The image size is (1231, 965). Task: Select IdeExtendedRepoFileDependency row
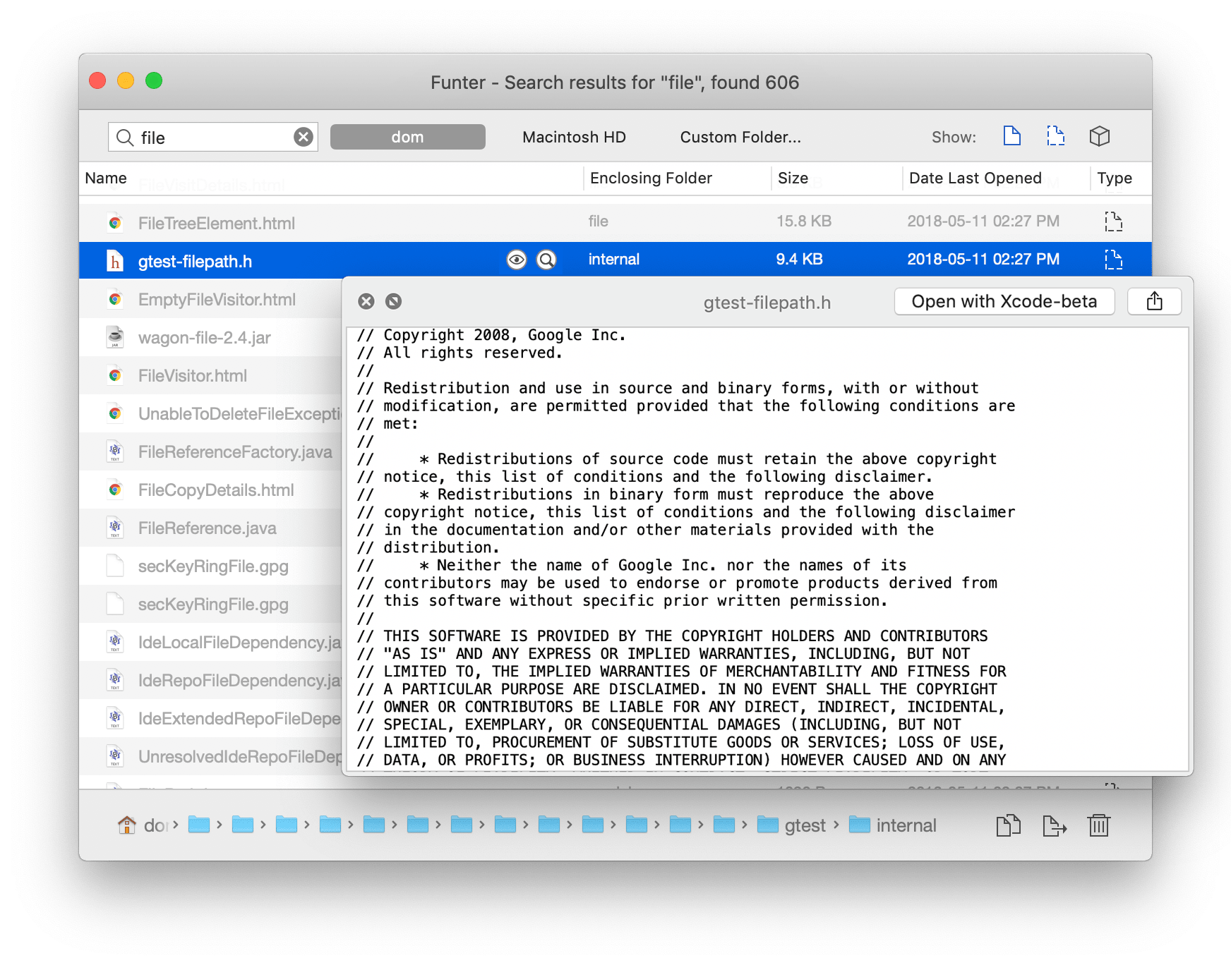210,719
